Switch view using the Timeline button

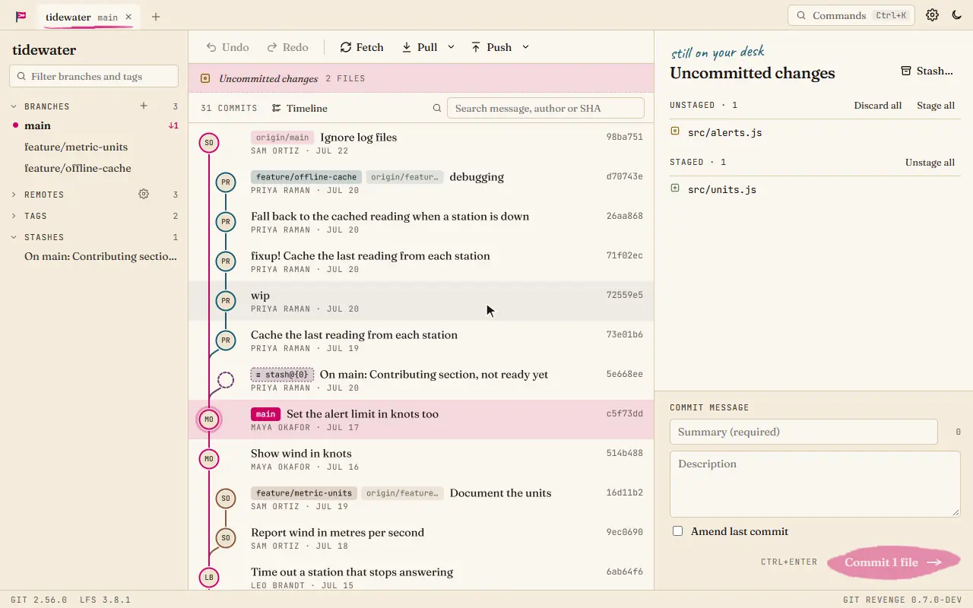300,108
